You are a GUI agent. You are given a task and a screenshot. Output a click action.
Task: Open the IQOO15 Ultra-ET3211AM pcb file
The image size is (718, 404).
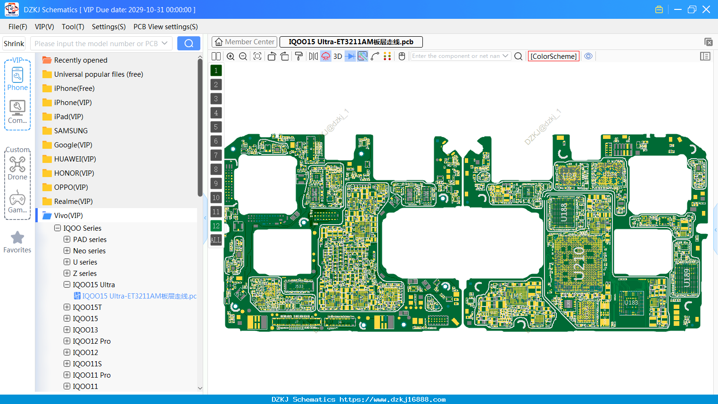(x=135, y=296)
